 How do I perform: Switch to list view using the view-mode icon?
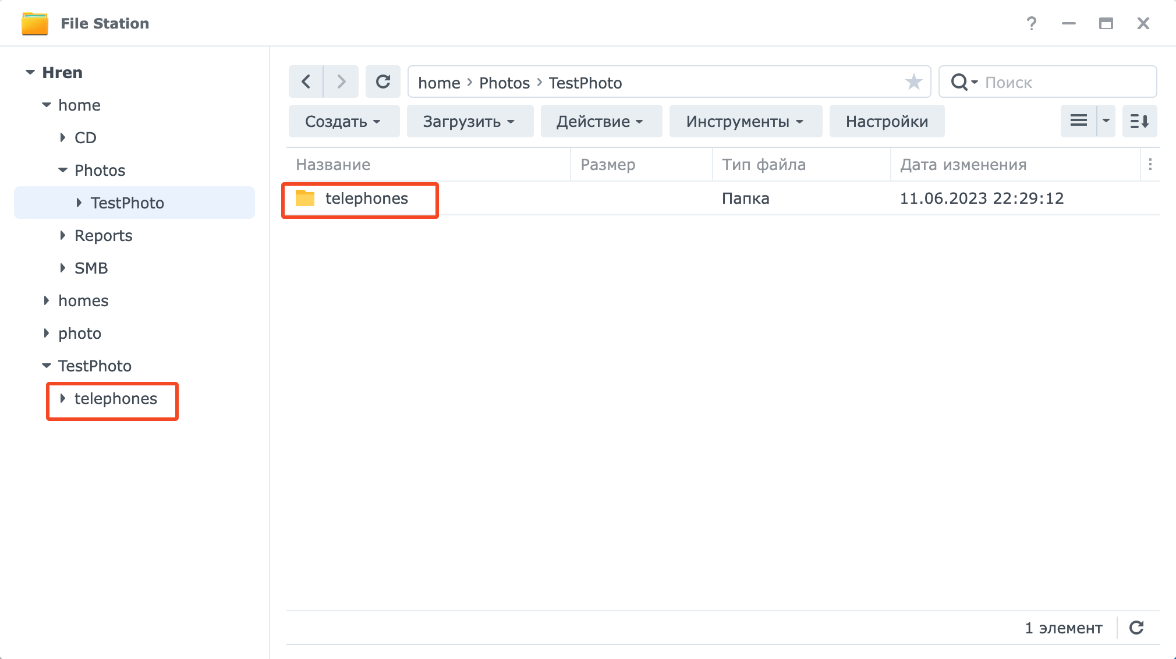[1079, 121]
